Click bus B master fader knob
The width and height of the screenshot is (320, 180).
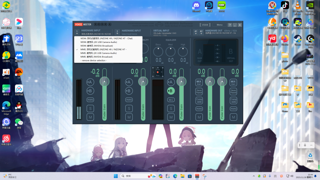click(222, 82)
